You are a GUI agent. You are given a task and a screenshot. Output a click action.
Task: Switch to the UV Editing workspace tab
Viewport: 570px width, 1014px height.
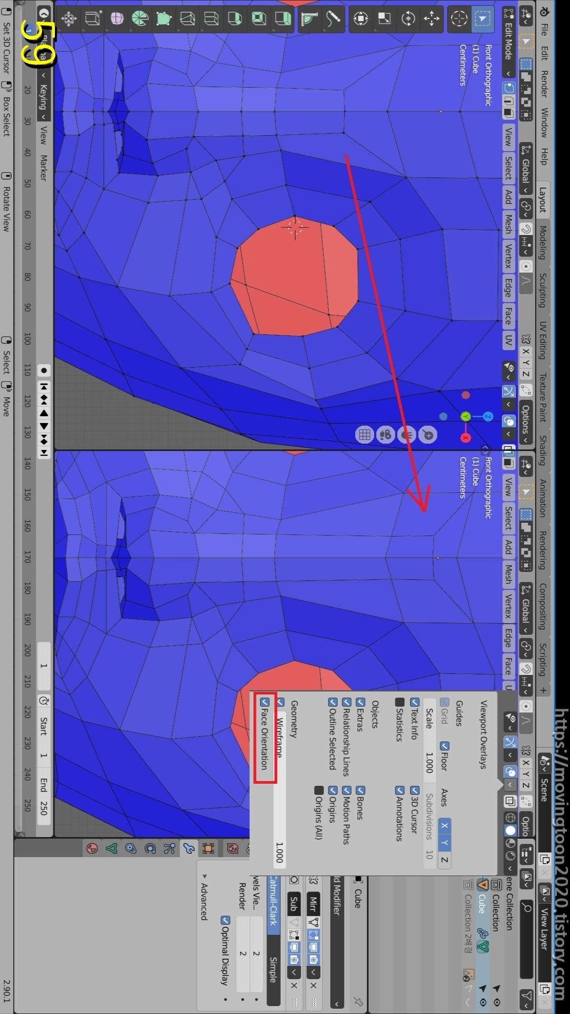point(543,341)
